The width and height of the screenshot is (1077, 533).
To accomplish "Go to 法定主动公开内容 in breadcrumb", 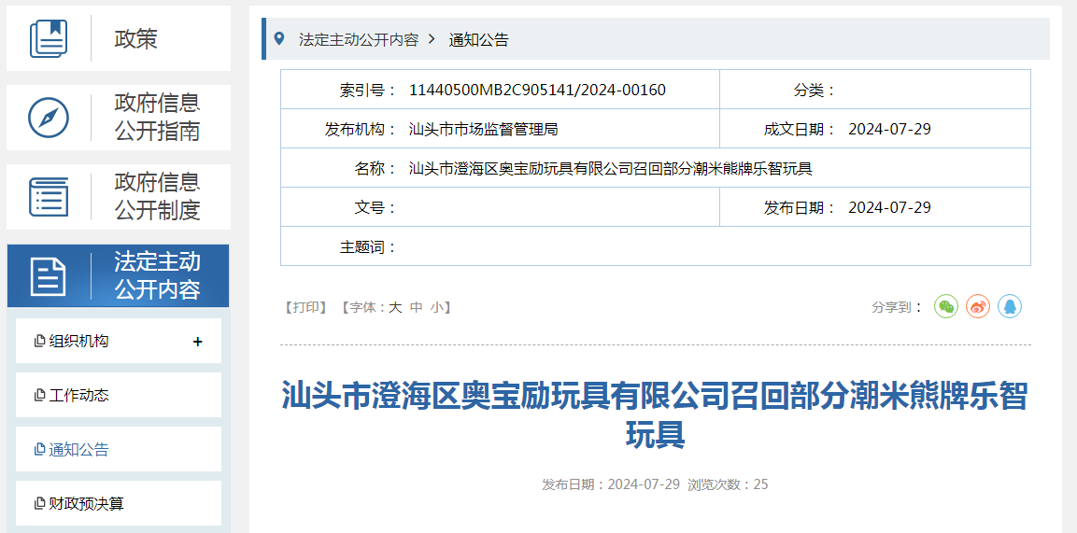I will click(358, 40).
